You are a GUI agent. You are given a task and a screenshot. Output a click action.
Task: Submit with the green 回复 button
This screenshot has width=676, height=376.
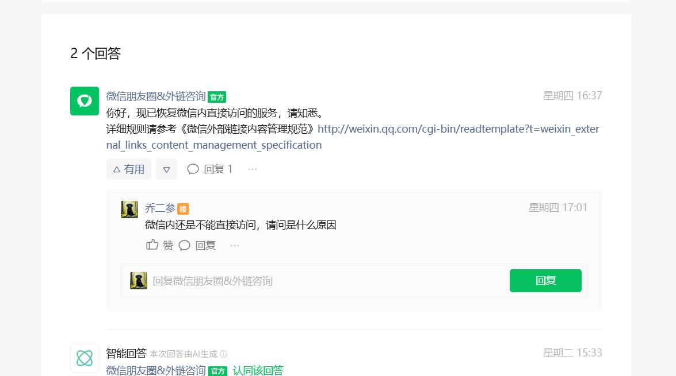pos(545,281)
